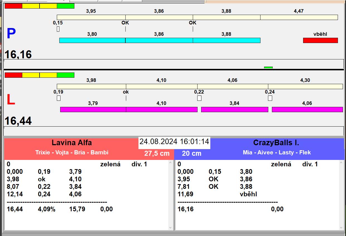The height and width of the screenshot is (236, 346).
Task: Select the cyan bar labeled 3,88
Action: 226,40
